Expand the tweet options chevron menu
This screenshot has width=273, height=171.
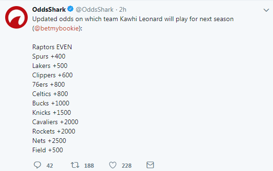[x=266, y=10]
